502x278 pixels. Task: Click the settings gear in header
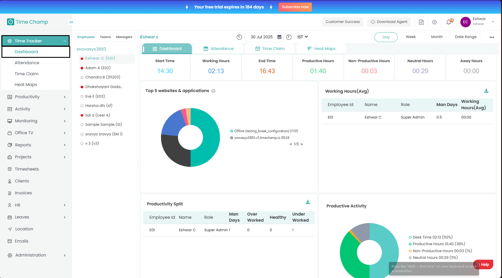(x=434, y=22)
